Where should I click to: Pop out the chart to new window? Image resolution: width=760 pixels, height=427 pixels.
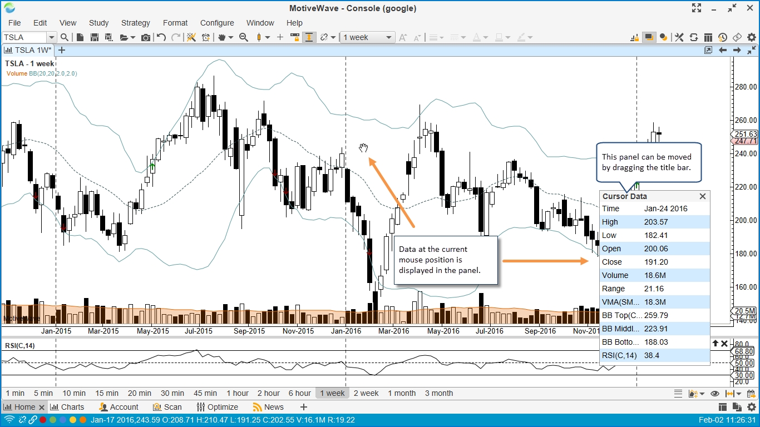pos(708,50)
